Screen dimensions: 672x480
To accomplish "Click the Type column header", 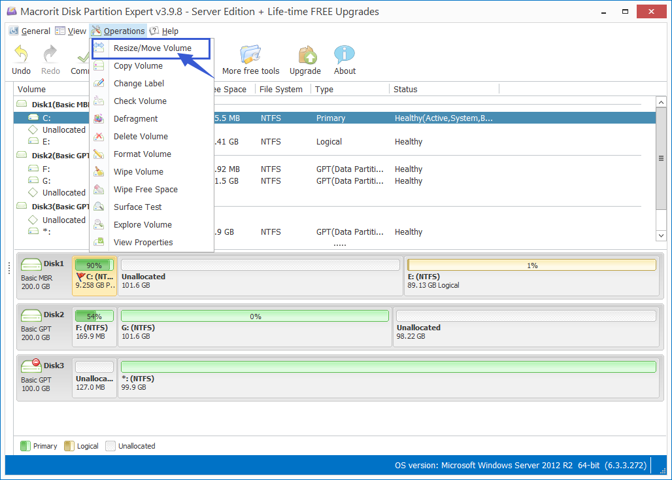I will coord(350,89).
